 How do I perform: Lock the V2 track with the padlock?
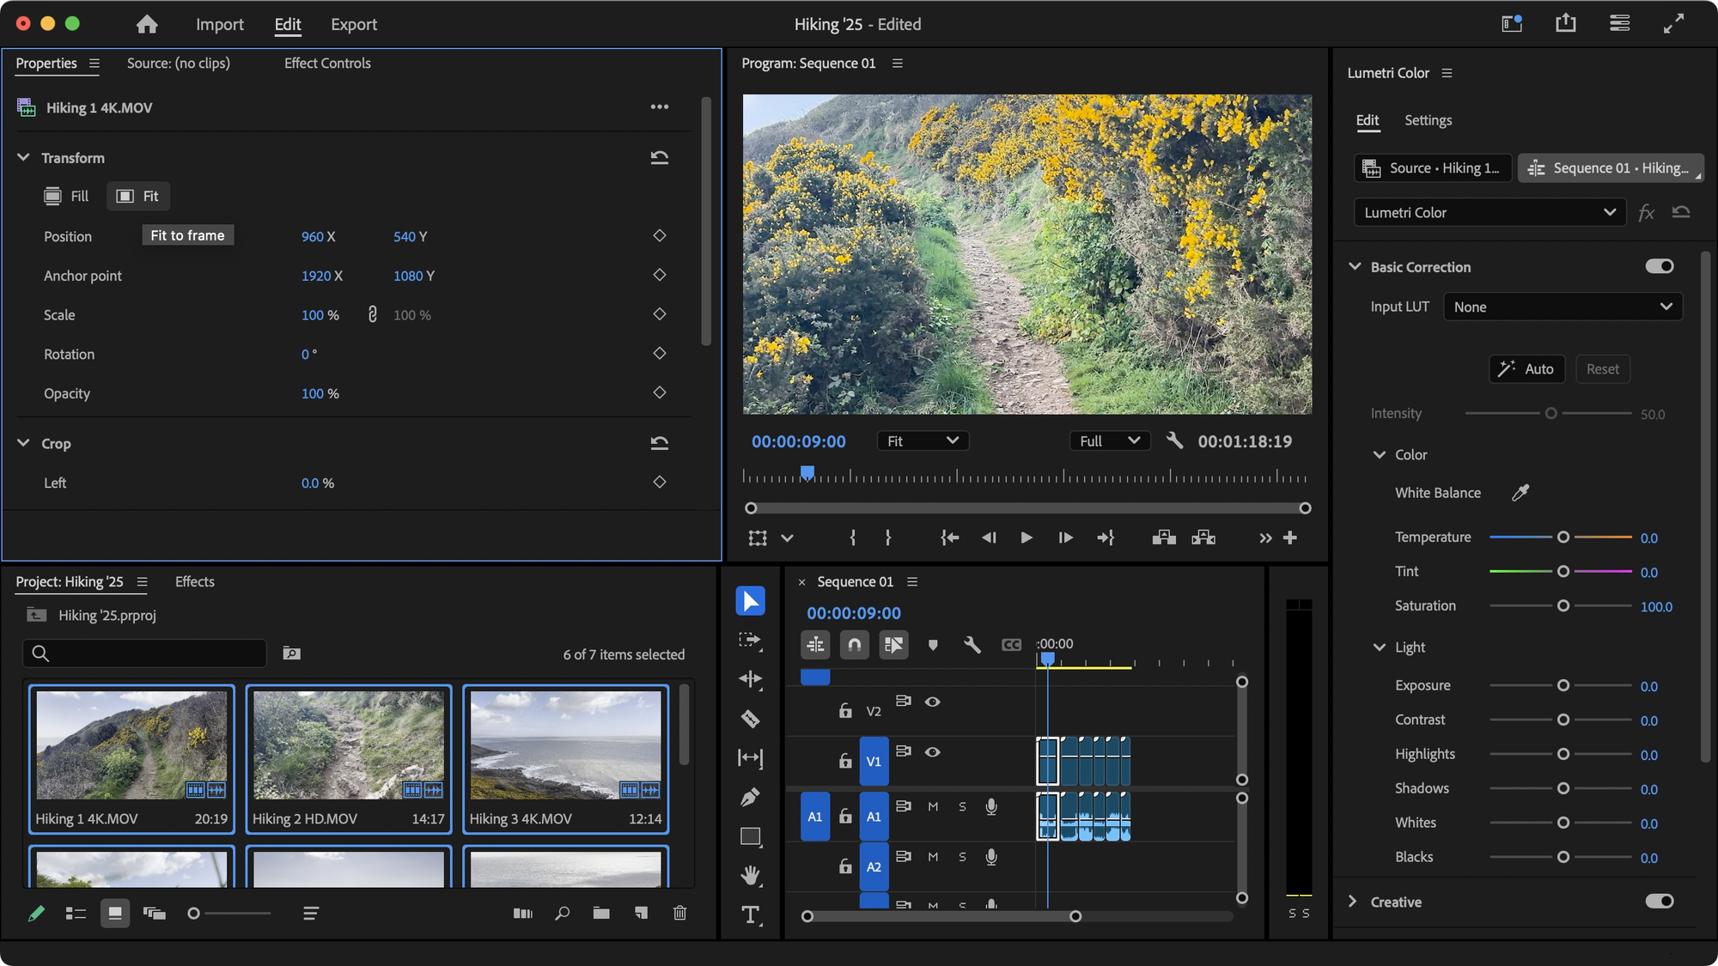coord(844,710)
